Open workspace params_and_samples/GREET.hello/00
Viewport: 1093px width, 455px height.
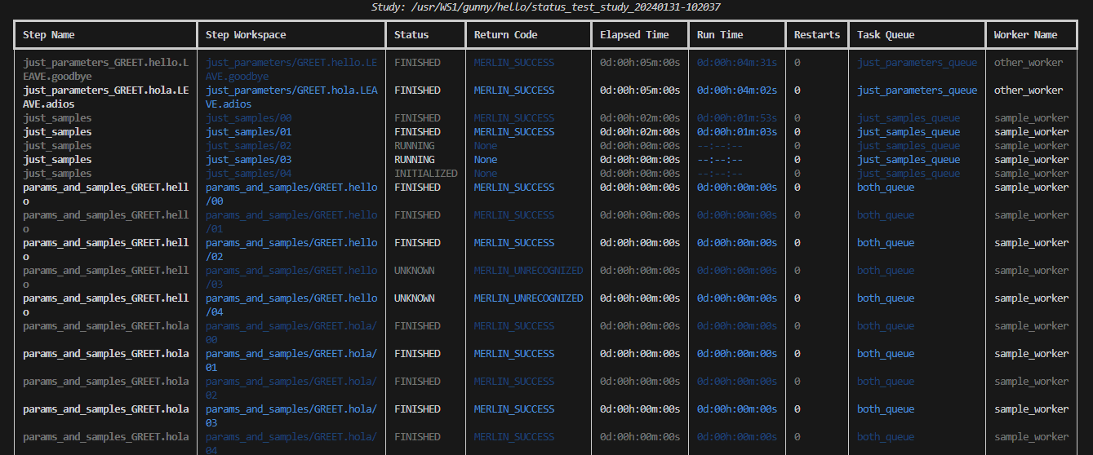click(291, 194)
